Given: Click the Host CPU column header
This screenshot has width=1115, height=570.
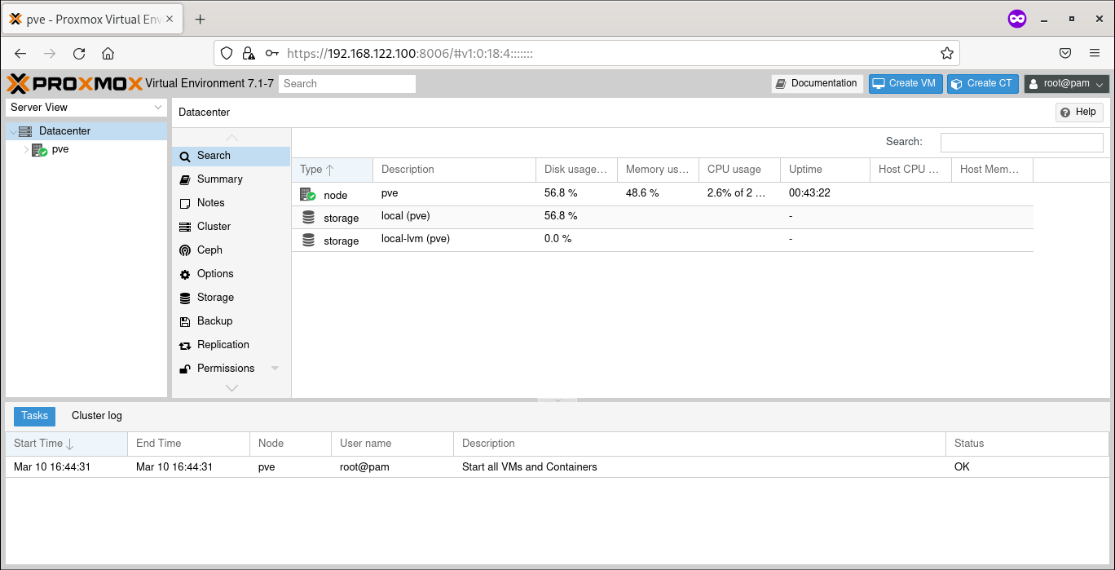Looking at the screenshot, I should [910, 170].
